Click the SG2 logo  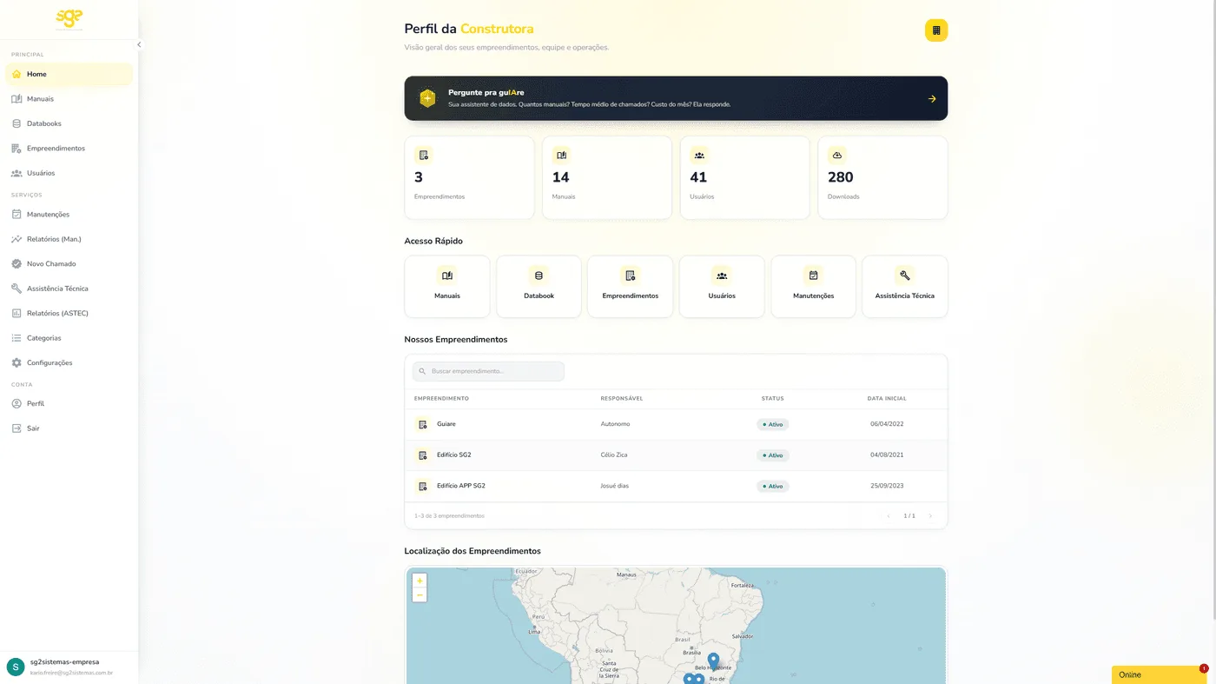(x=69, y=18)
